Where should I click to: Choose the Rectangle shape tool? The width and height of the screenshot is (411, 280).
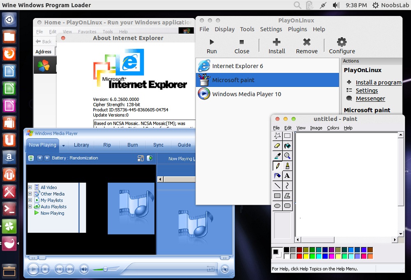pyautogui.click(x=277, y=196)
